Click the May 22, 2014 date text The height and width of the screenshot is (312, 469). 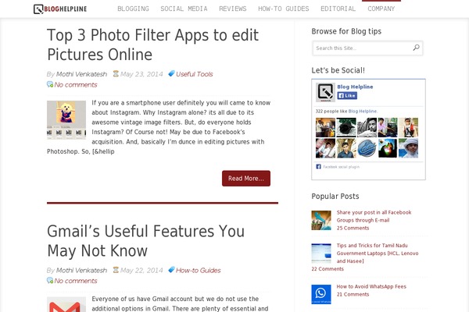click(x=141, y=270)
